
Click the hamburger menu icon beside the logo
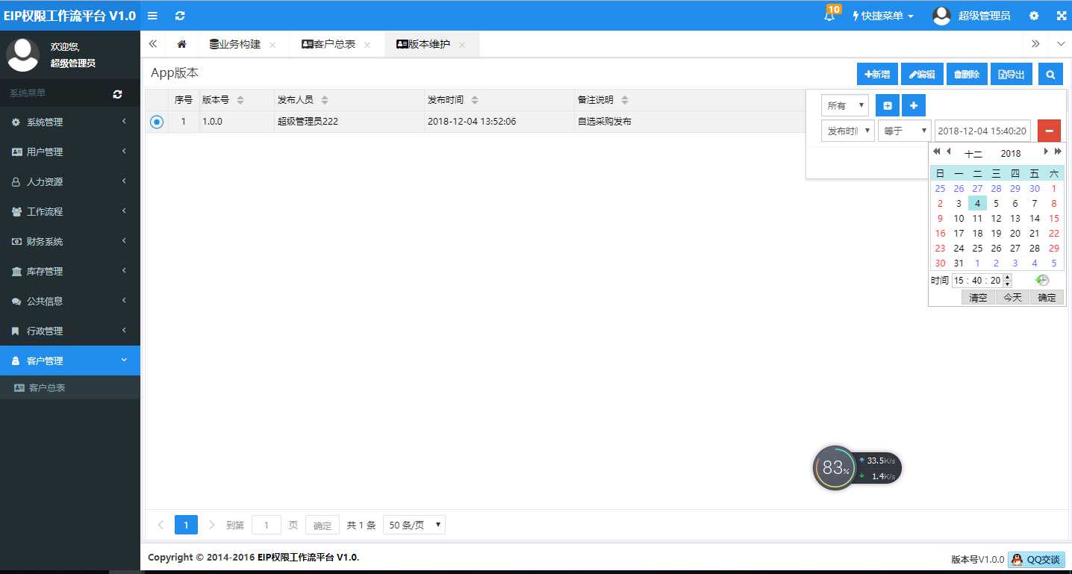(152, 15)
